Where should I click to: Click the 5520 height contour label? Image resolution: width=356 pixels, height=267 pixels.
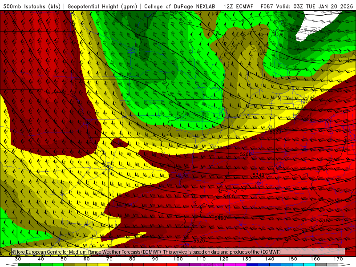click(199, 241)
